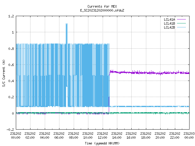The width and height of the screenshot is (195, 146).
Task: Click the blue LCL42B legend line sample
Action: coord(181,27)
